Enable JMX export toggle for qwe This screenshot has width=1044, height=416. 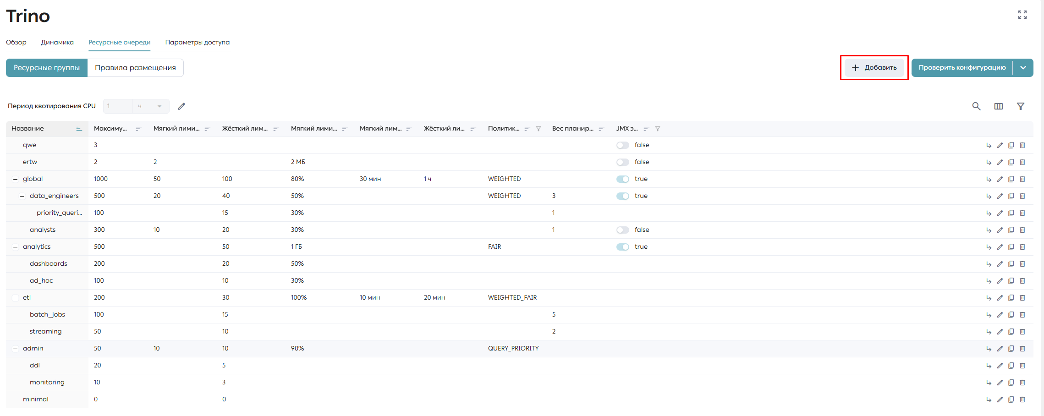point(622,145)
